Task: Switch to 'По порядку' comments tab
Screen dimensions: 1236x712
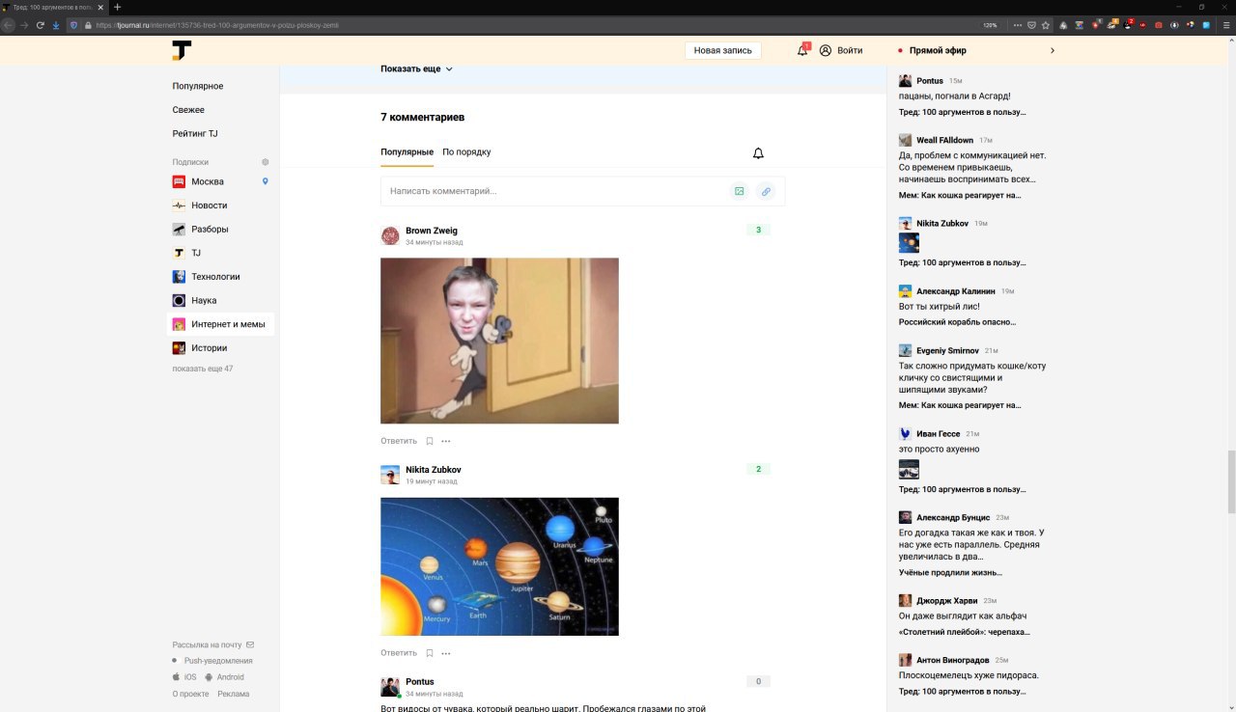Action: click(x=466, y=152)
